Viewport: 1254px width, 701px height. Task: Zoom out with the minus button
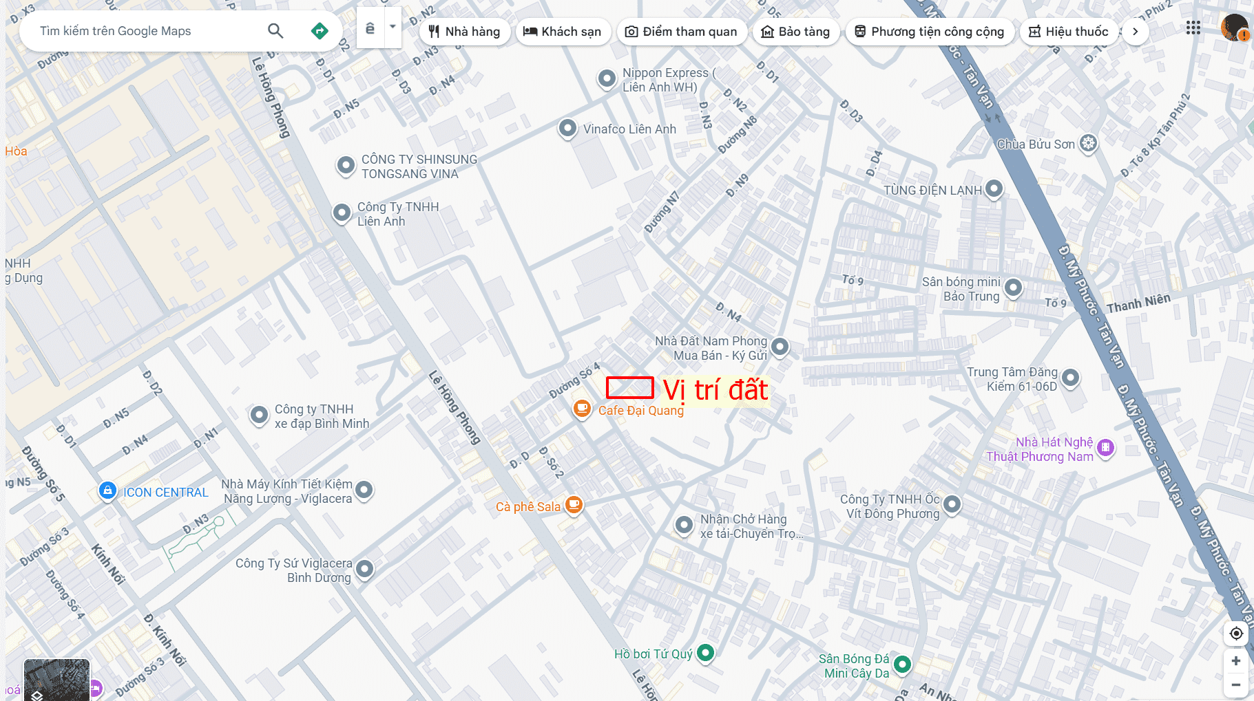1236,685
